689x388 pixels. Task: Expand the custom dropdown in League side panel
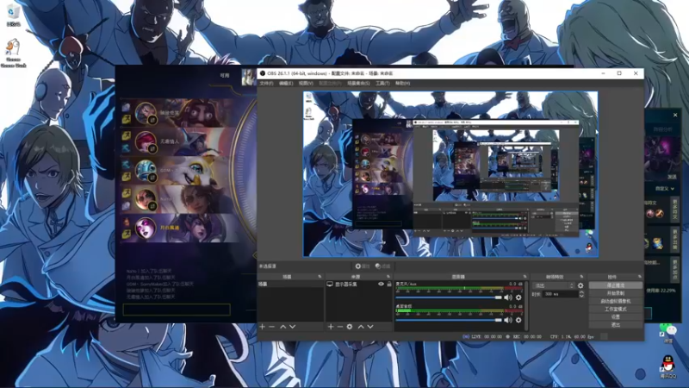click(665, 188)
